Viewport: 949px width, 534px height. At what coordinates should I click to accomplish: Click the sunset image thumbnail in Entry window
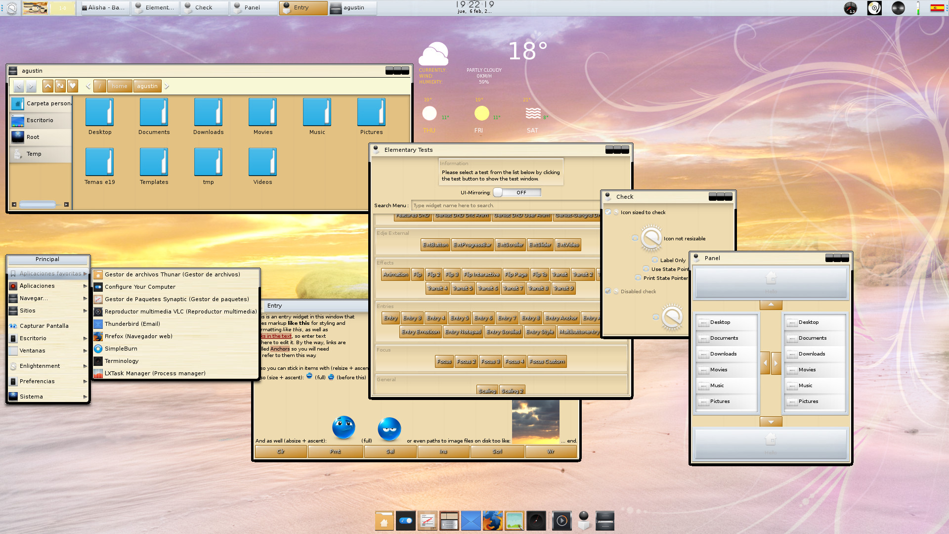[x=535, y=422]
